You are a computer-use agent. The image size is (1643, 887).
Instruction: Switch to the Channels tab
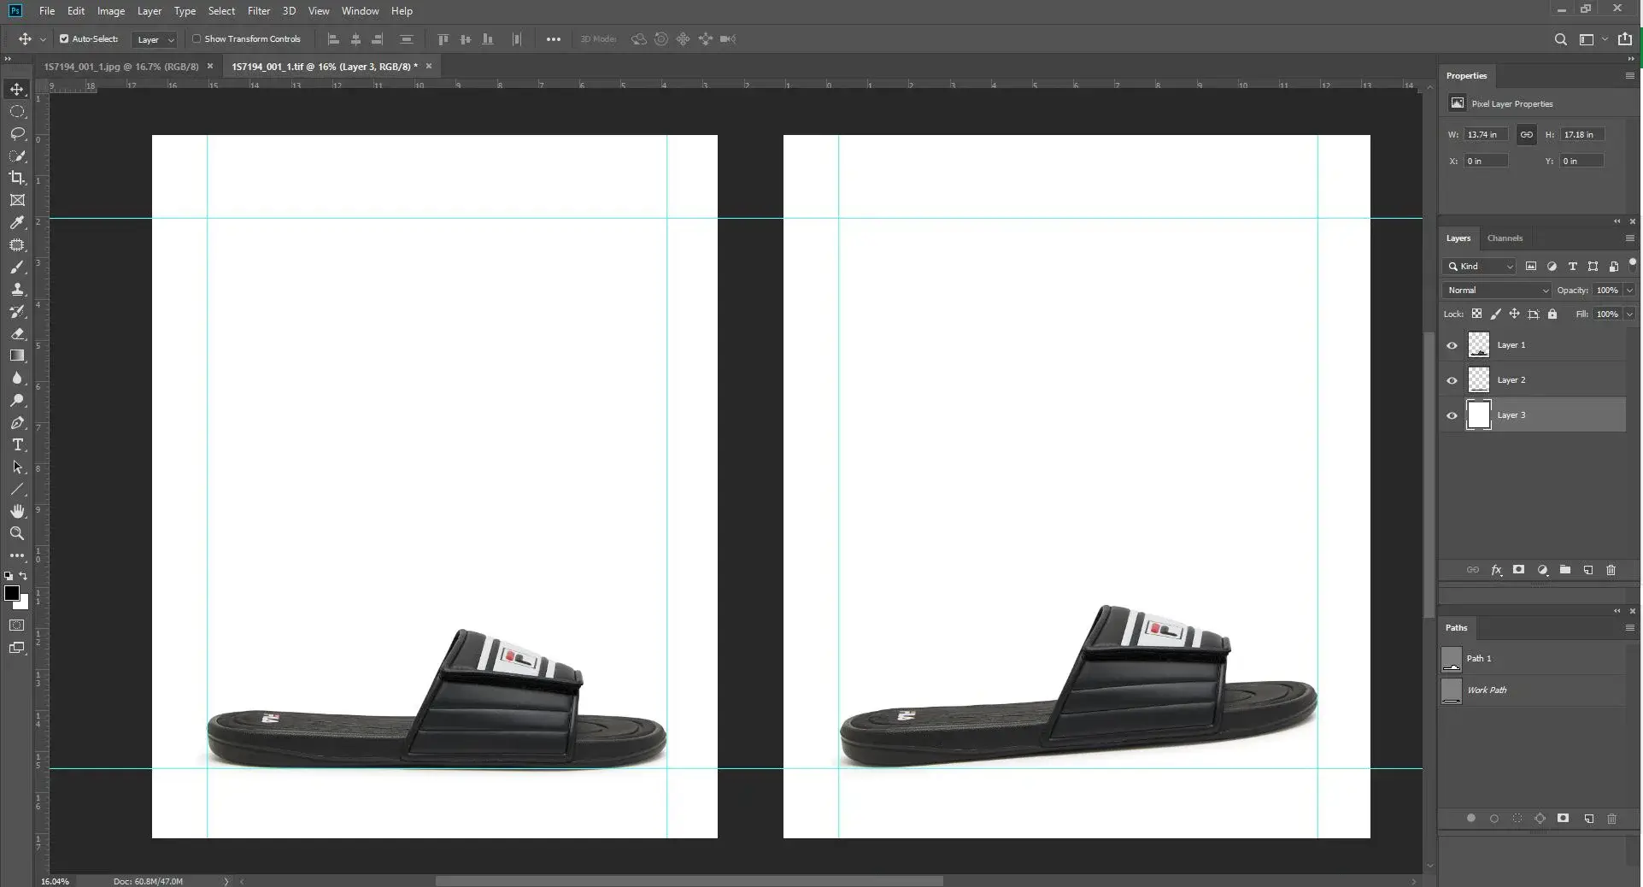[1504, 238]
